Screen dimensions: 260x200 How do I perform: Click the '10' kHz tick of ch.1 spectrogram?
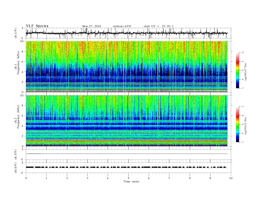tap(22, 41)
